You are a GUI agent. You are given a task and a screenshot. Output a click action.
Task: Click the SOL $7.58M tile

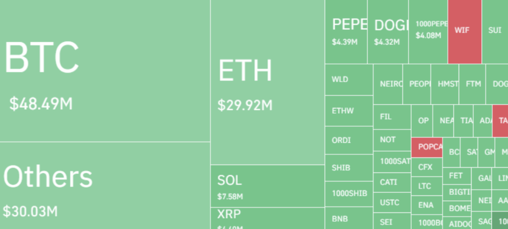click(x=267, y=186)
